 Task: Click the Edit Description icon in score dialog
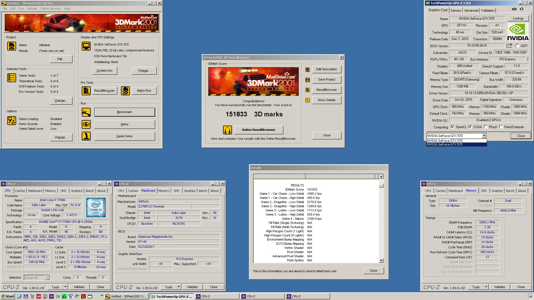308,70
